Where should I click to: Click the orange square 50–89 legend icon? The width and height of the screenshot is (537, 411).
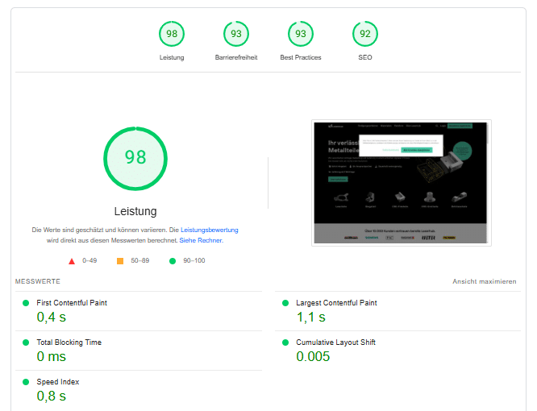(120, 261)
